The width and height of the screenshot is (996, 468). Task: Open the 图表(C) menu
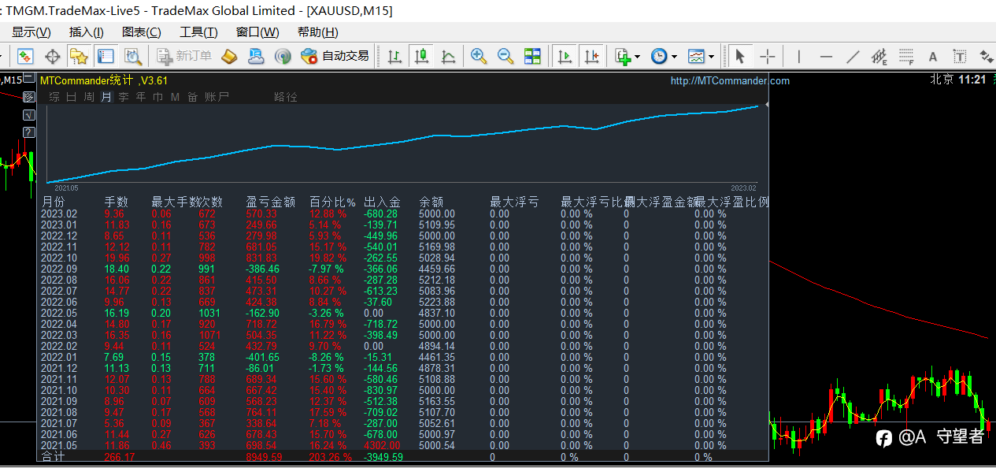click(x=141, y=32)
